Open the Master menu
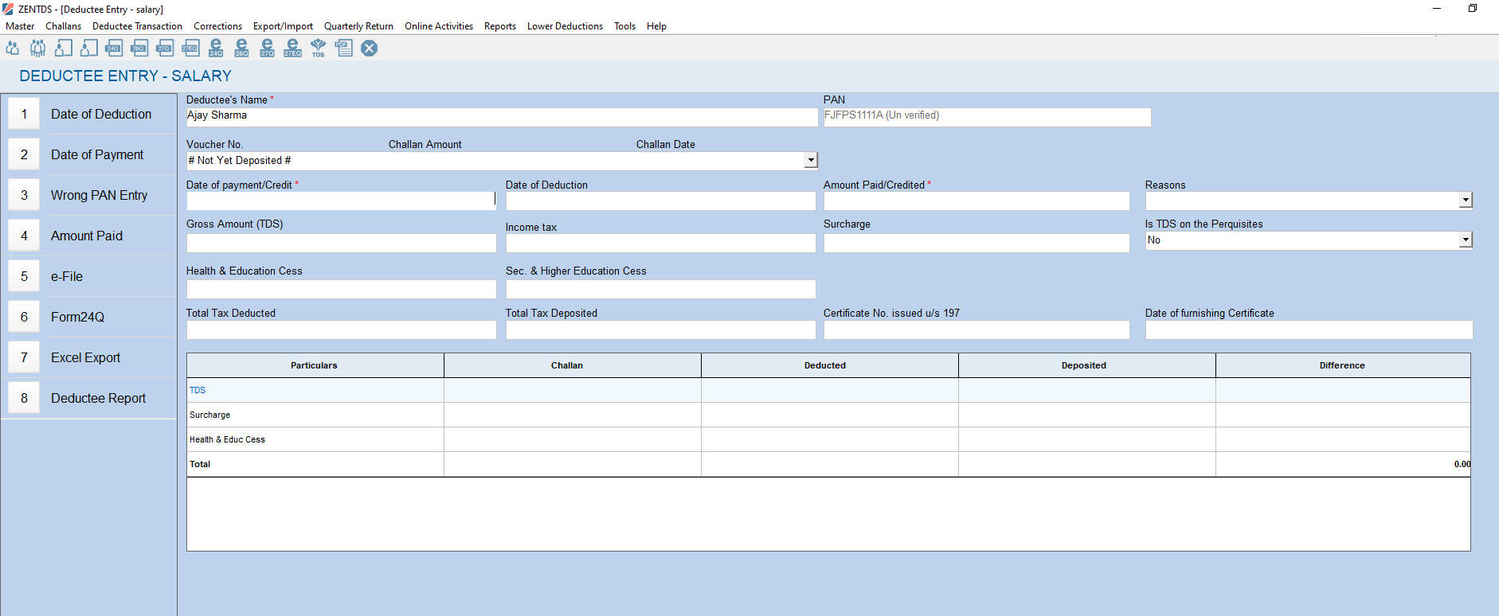This screenshot has width=1499, height=616. coord(20,26)
